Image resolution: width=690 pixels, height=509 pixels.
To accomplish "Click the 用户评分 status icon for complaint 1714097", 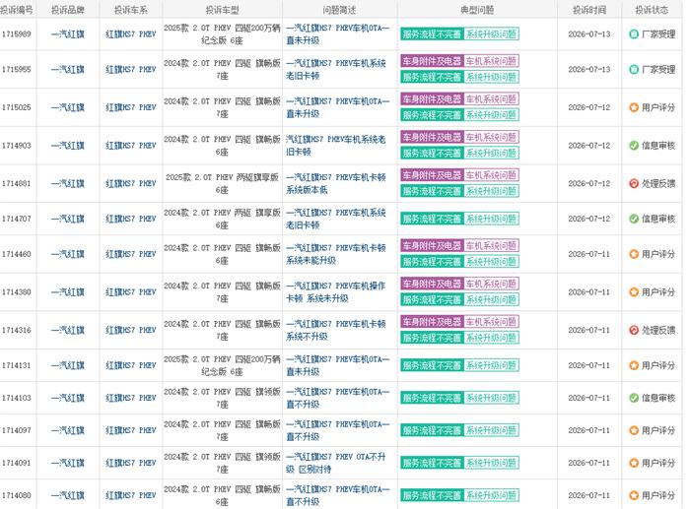I will (x=634, y=430).
